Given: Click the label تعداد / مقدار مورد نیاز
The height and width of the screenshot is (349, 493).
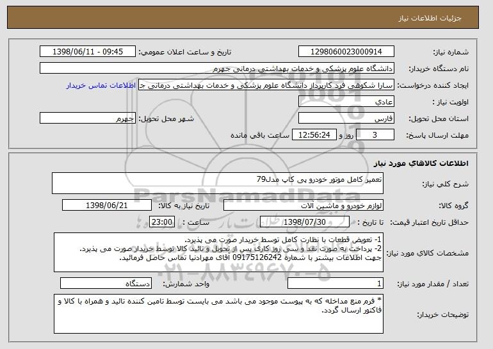Looking at the screenshot, I should [x=433, y=284].
